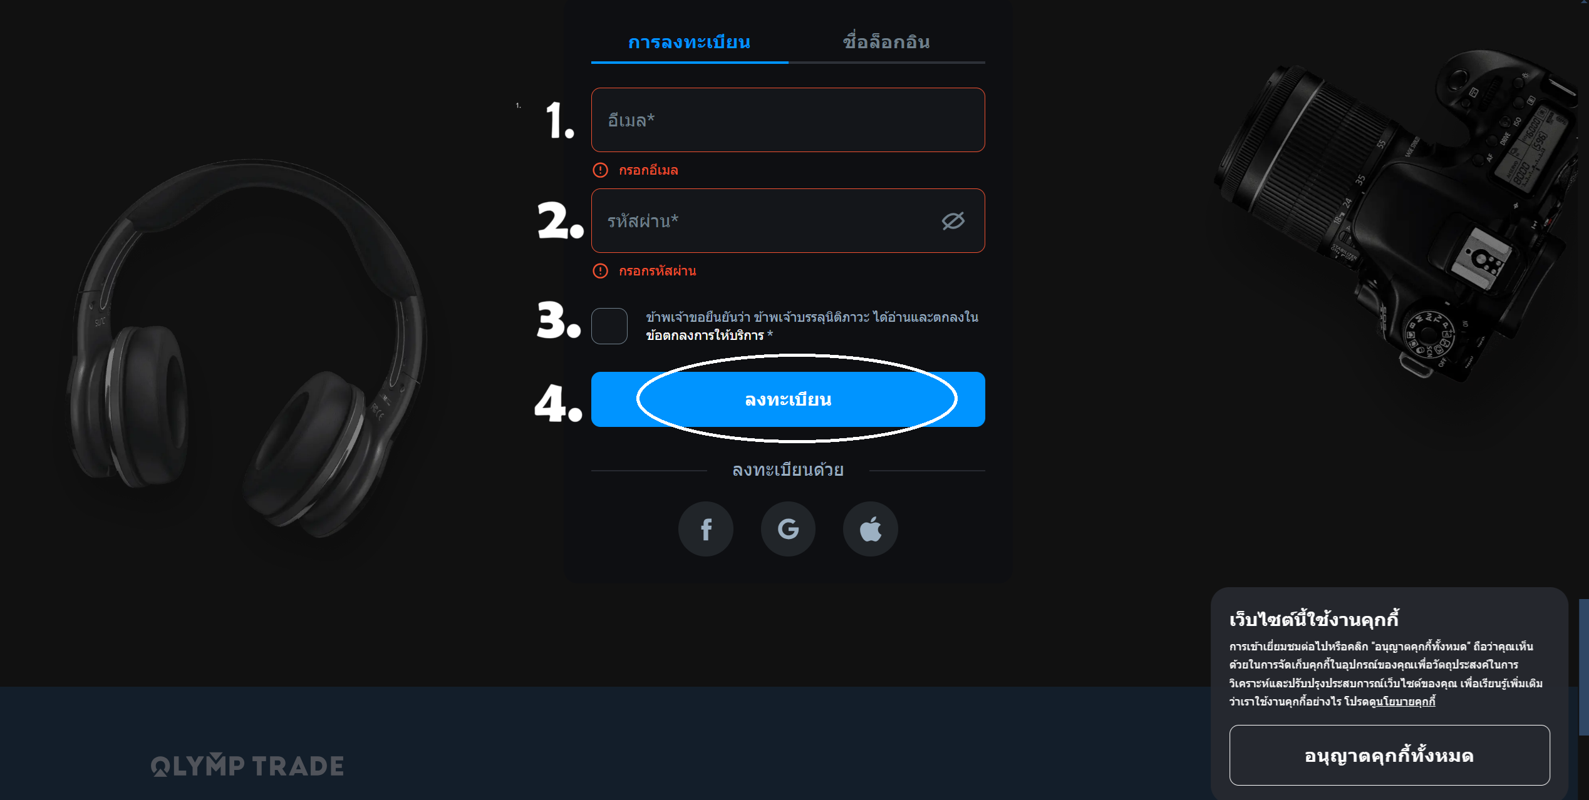The image size is (1589, 800).
Task: Click the headphones image on left
Action: coord(247,347)
